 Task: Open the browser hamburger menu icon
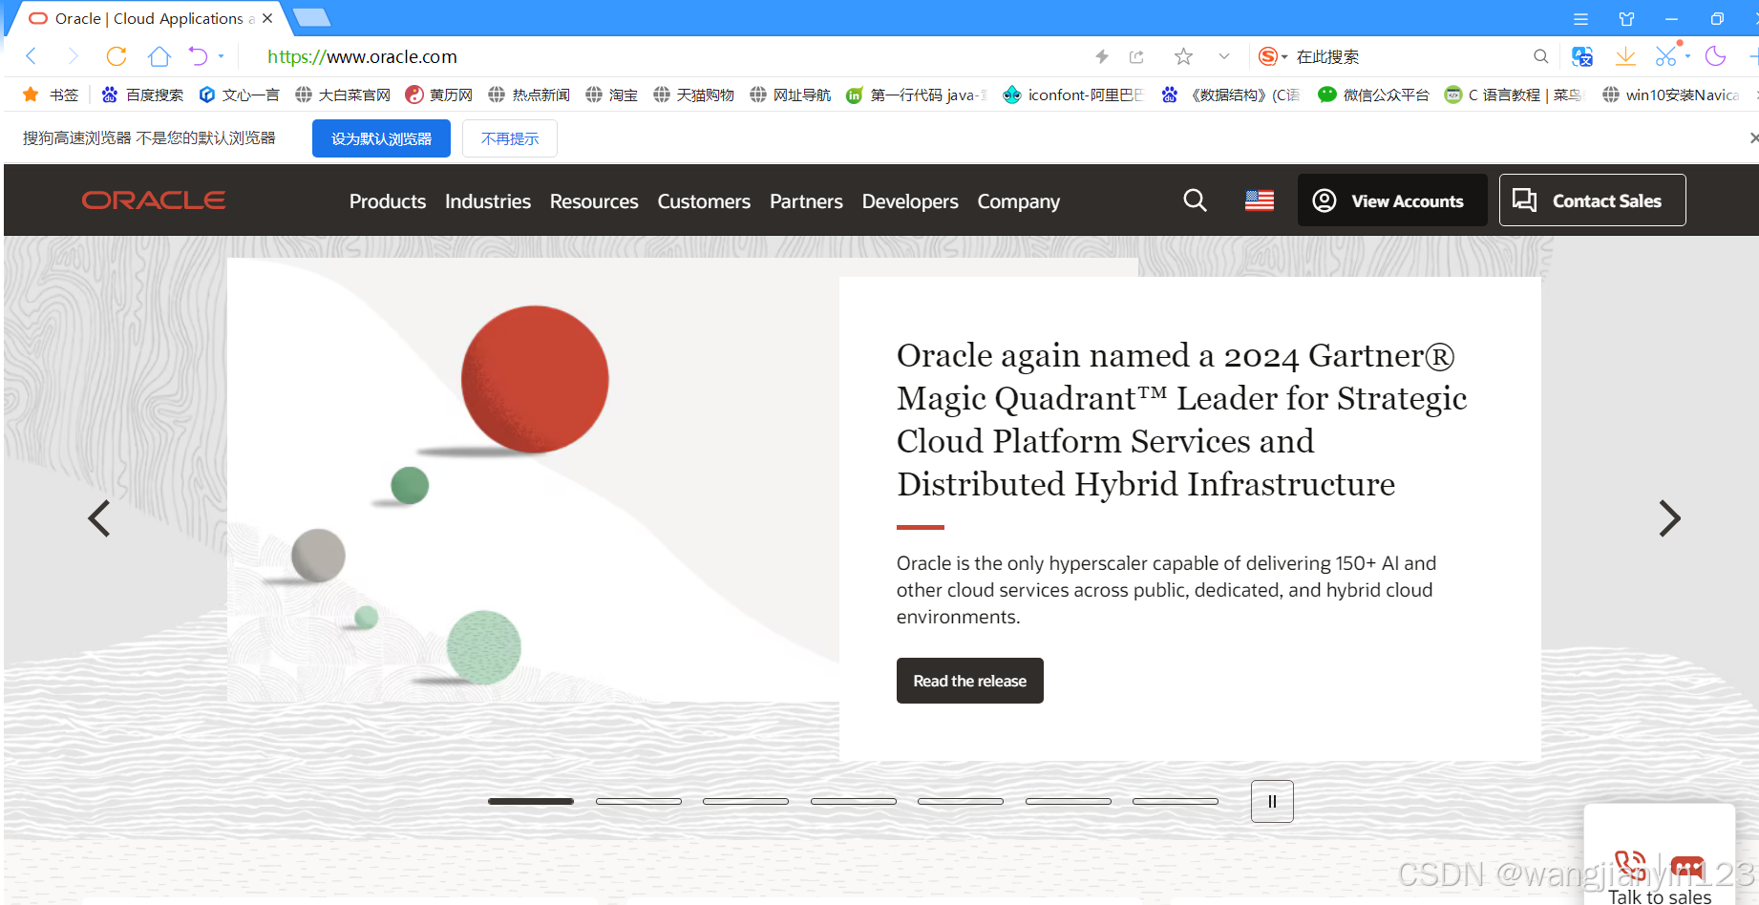pos(1581,19)
